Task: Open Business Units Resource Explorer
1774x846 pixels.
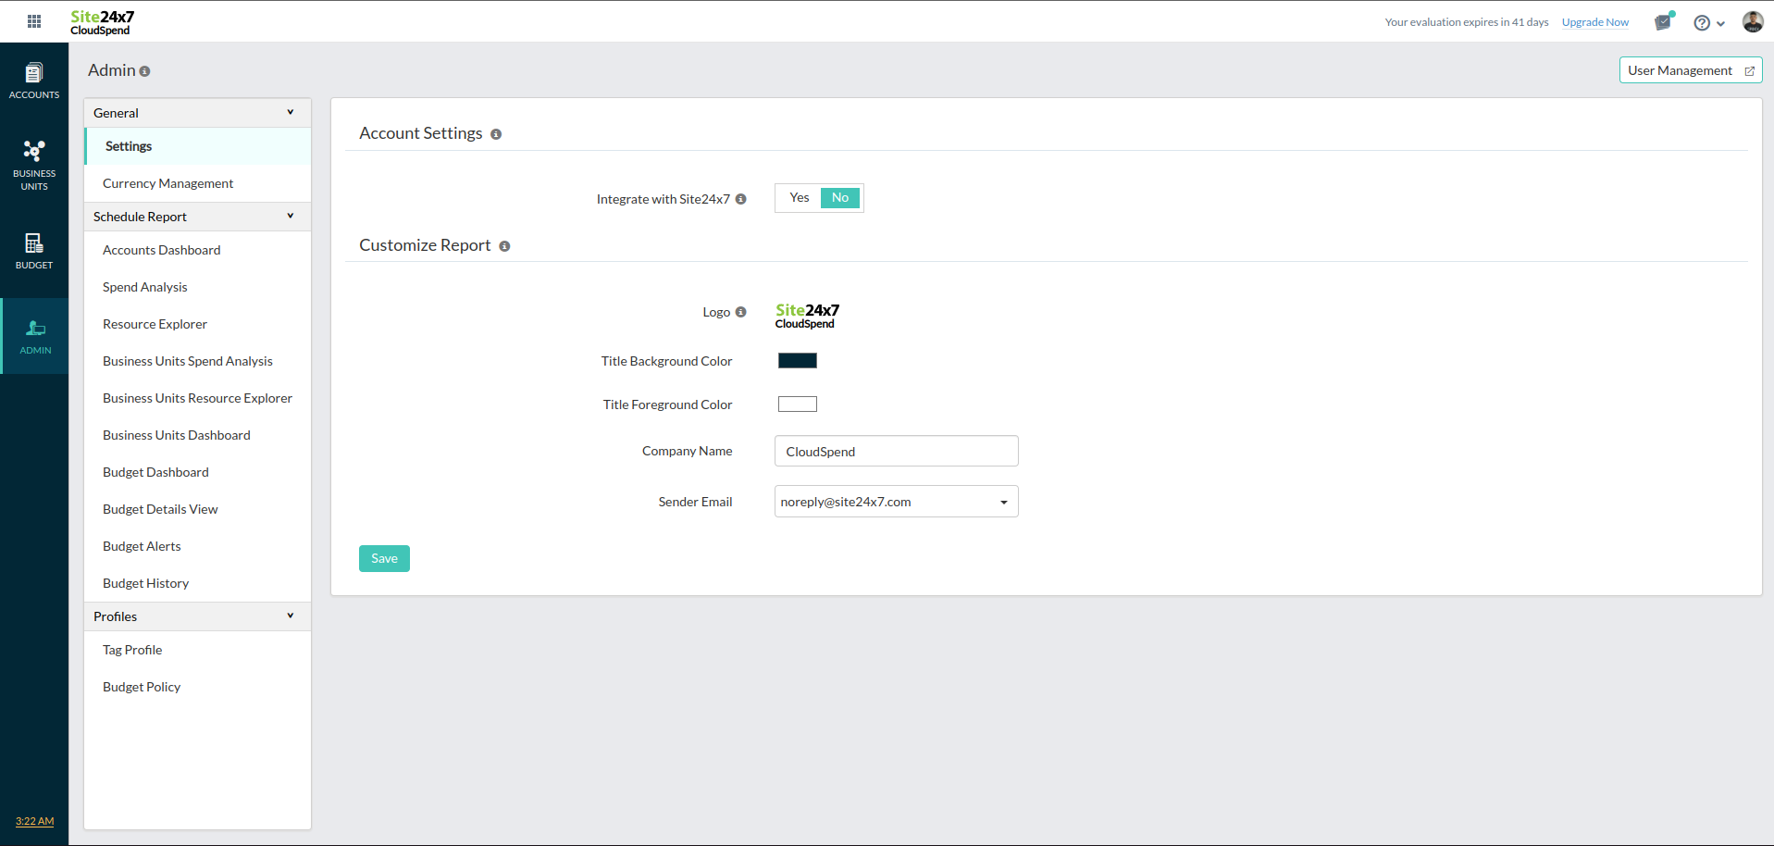Action: pos(198,398)
